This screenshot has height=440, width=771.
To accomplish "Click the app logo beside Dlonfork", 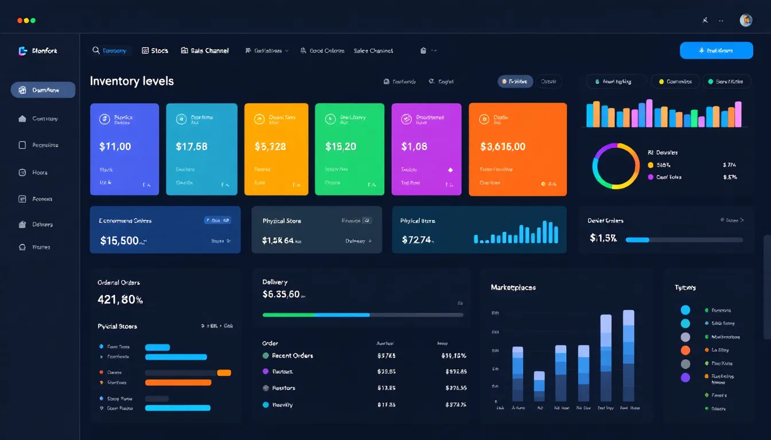I will tap(23, 51).
